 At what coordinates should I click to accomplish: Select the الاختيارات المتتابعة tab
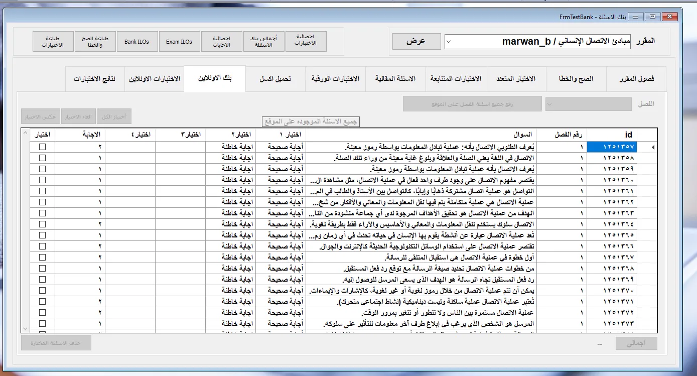click(456, 79)
